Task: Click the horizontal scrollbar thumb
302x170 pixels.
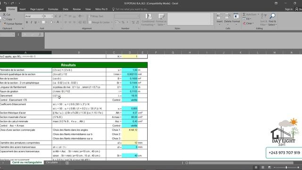Action: point(241,163)
